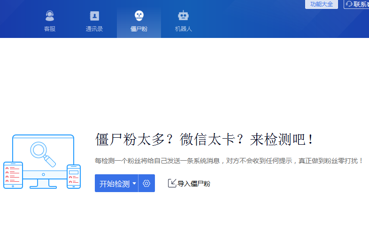The width and height of the screenshot is (369, 238).
Task: Select the 僵尸粉 zombie fans tab
Action: (x=139, y=22)
